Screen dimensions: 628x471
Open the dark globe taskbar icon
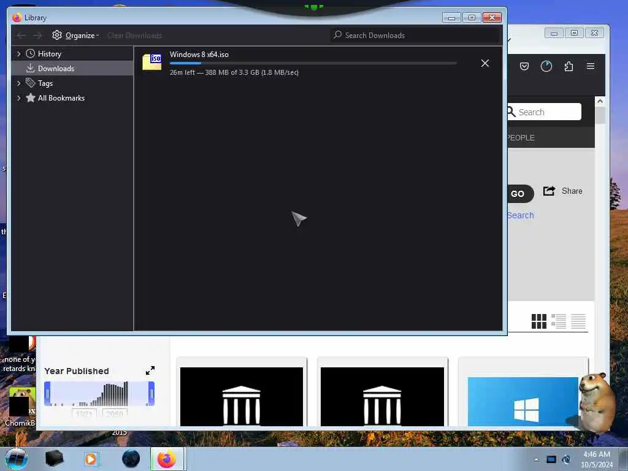(131, 459)
